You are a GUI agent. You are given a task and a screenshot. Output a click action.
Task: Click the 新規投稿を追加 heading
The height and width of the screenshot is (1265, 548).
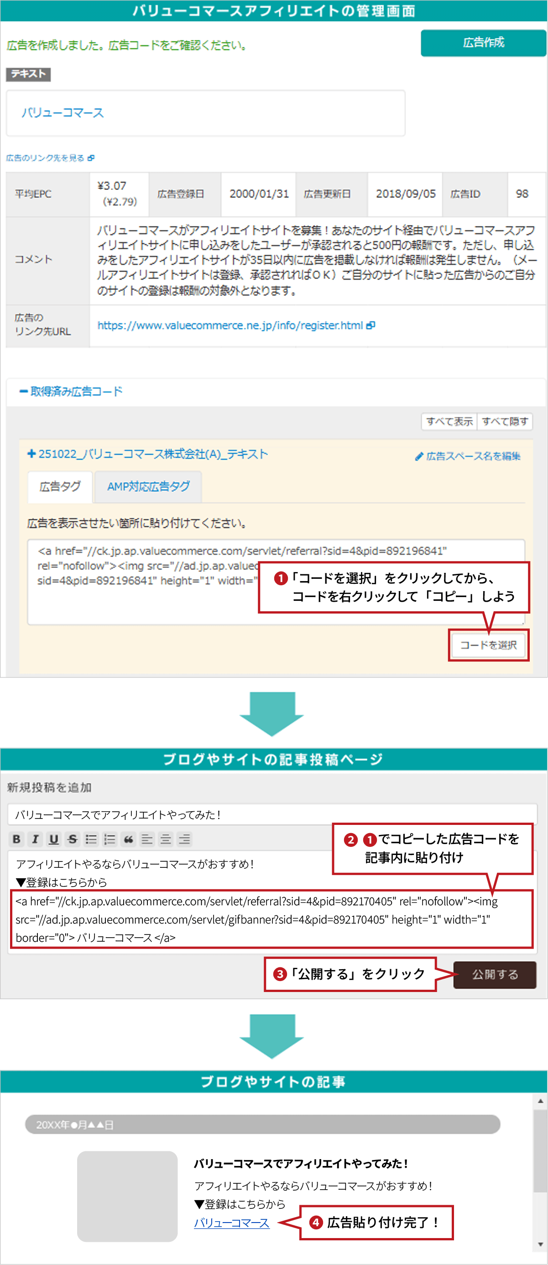click(49, 787)
